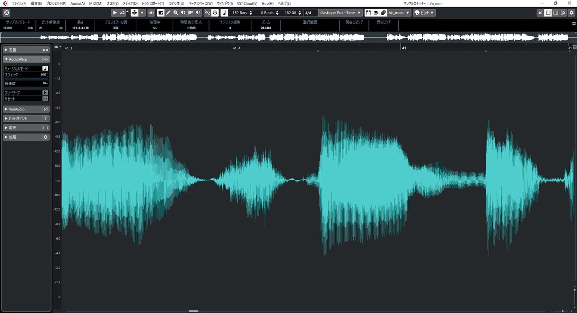577x313 pixels.
Task: Select the range selection tool
Action: [x=161, y=13]
